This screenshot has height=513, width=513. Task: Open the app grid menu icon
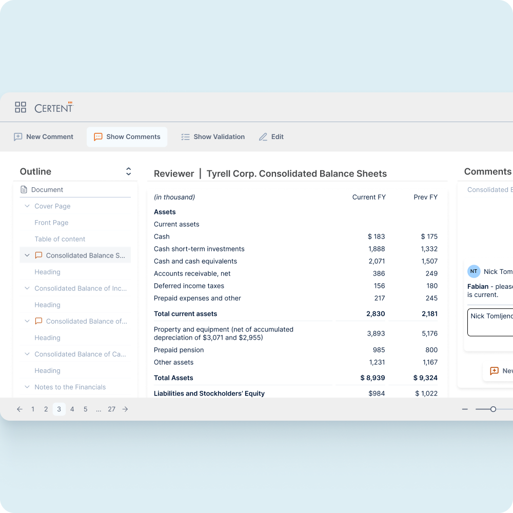[x=21, y=107]
